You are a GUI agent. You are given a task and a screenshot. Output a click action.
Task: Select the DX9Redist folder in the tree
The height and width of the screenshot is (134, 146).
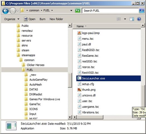coord(33,94)
